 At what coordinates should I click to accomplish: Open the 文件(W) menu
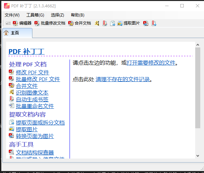12,15
